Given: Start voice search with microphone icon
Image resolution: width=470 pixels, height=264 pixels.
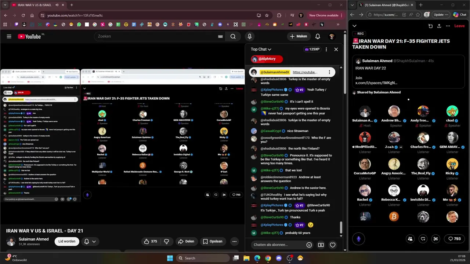Looking at the screenshot, I should click(250, 36).
